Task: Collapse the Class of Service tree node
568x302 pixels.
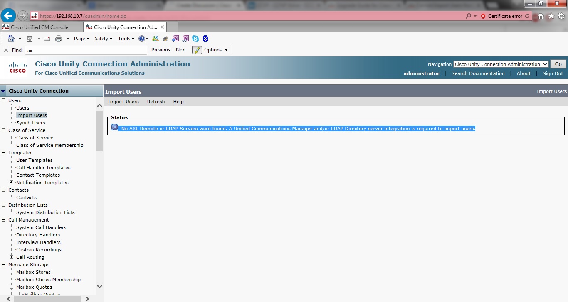Action: [x=4, y=130]
